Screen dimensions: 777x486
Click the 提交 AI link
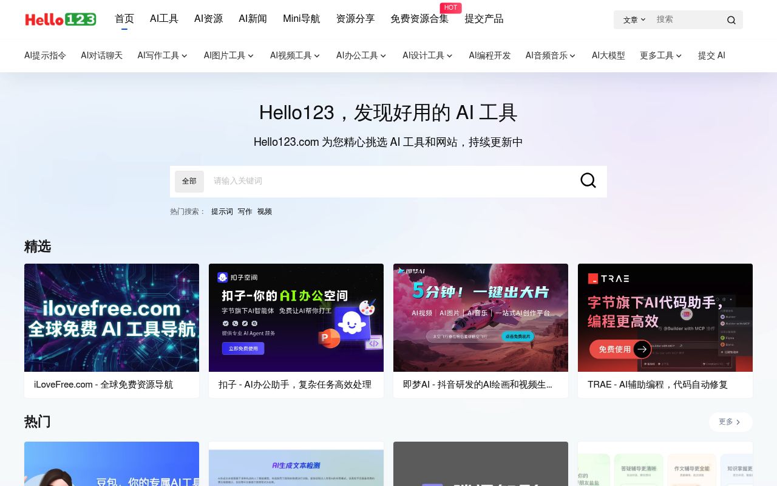(711, 55)
